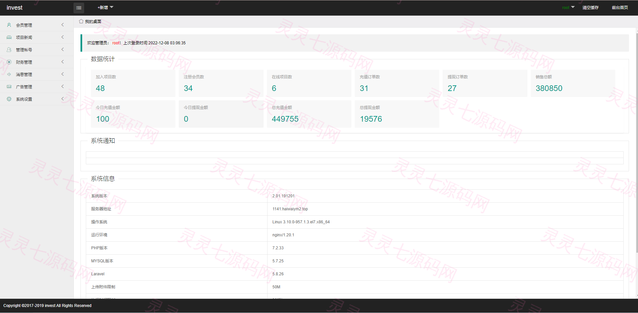Screen dimensions: 638x313
Task: Click the nginx/1.20.1 cell
Action: 445,235
